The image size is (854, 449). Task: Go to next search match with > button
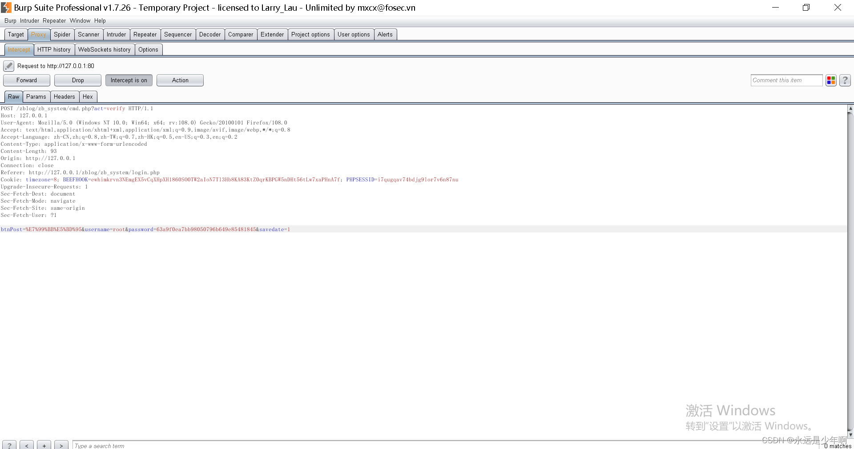pyautogui.click(x=61, y=445)
